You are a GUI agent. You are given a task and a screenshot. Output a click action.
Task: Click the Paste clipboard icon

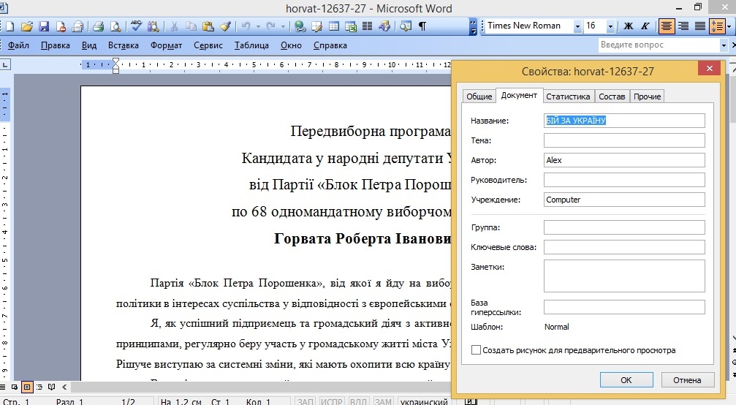(208, 26)
